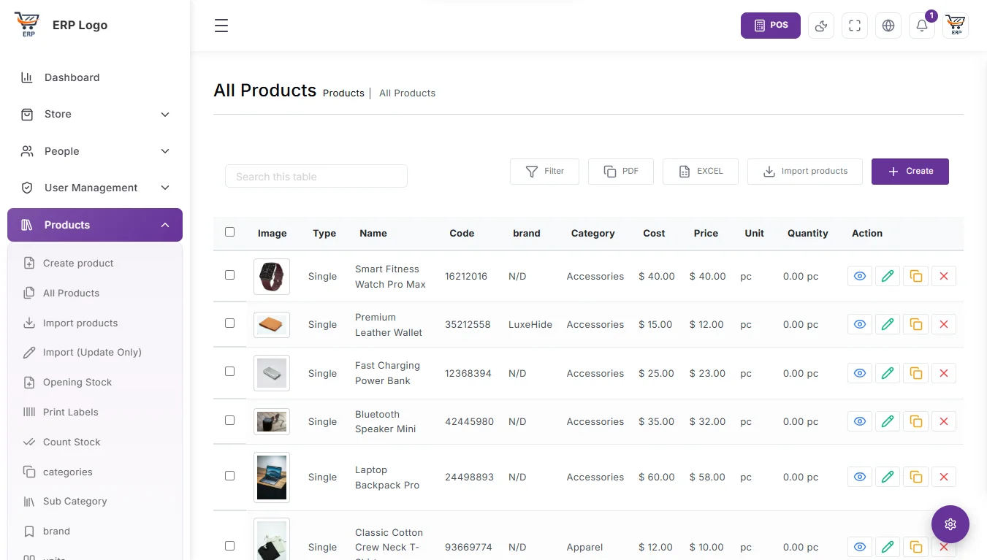The image size is (987, 560).
Task: Edit the Fast Charging Power Bank
Action: pyautogui.click(x=888, y=373)
